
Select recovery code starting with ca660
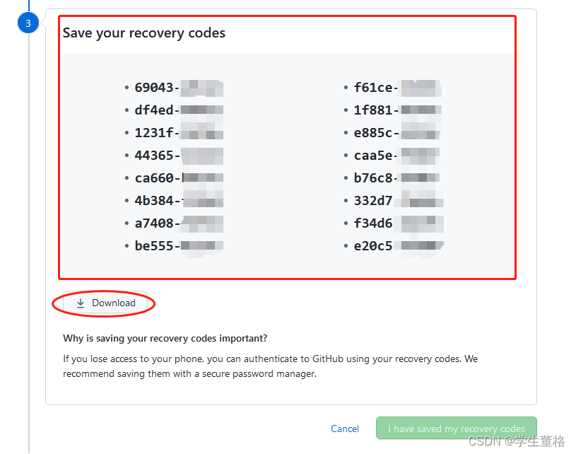click(179, 178)
